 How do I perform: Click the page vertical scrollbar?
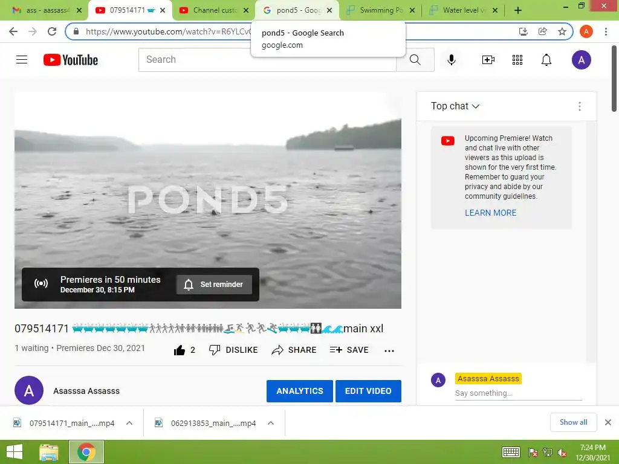pyautogui.click(x=614, y=79)
